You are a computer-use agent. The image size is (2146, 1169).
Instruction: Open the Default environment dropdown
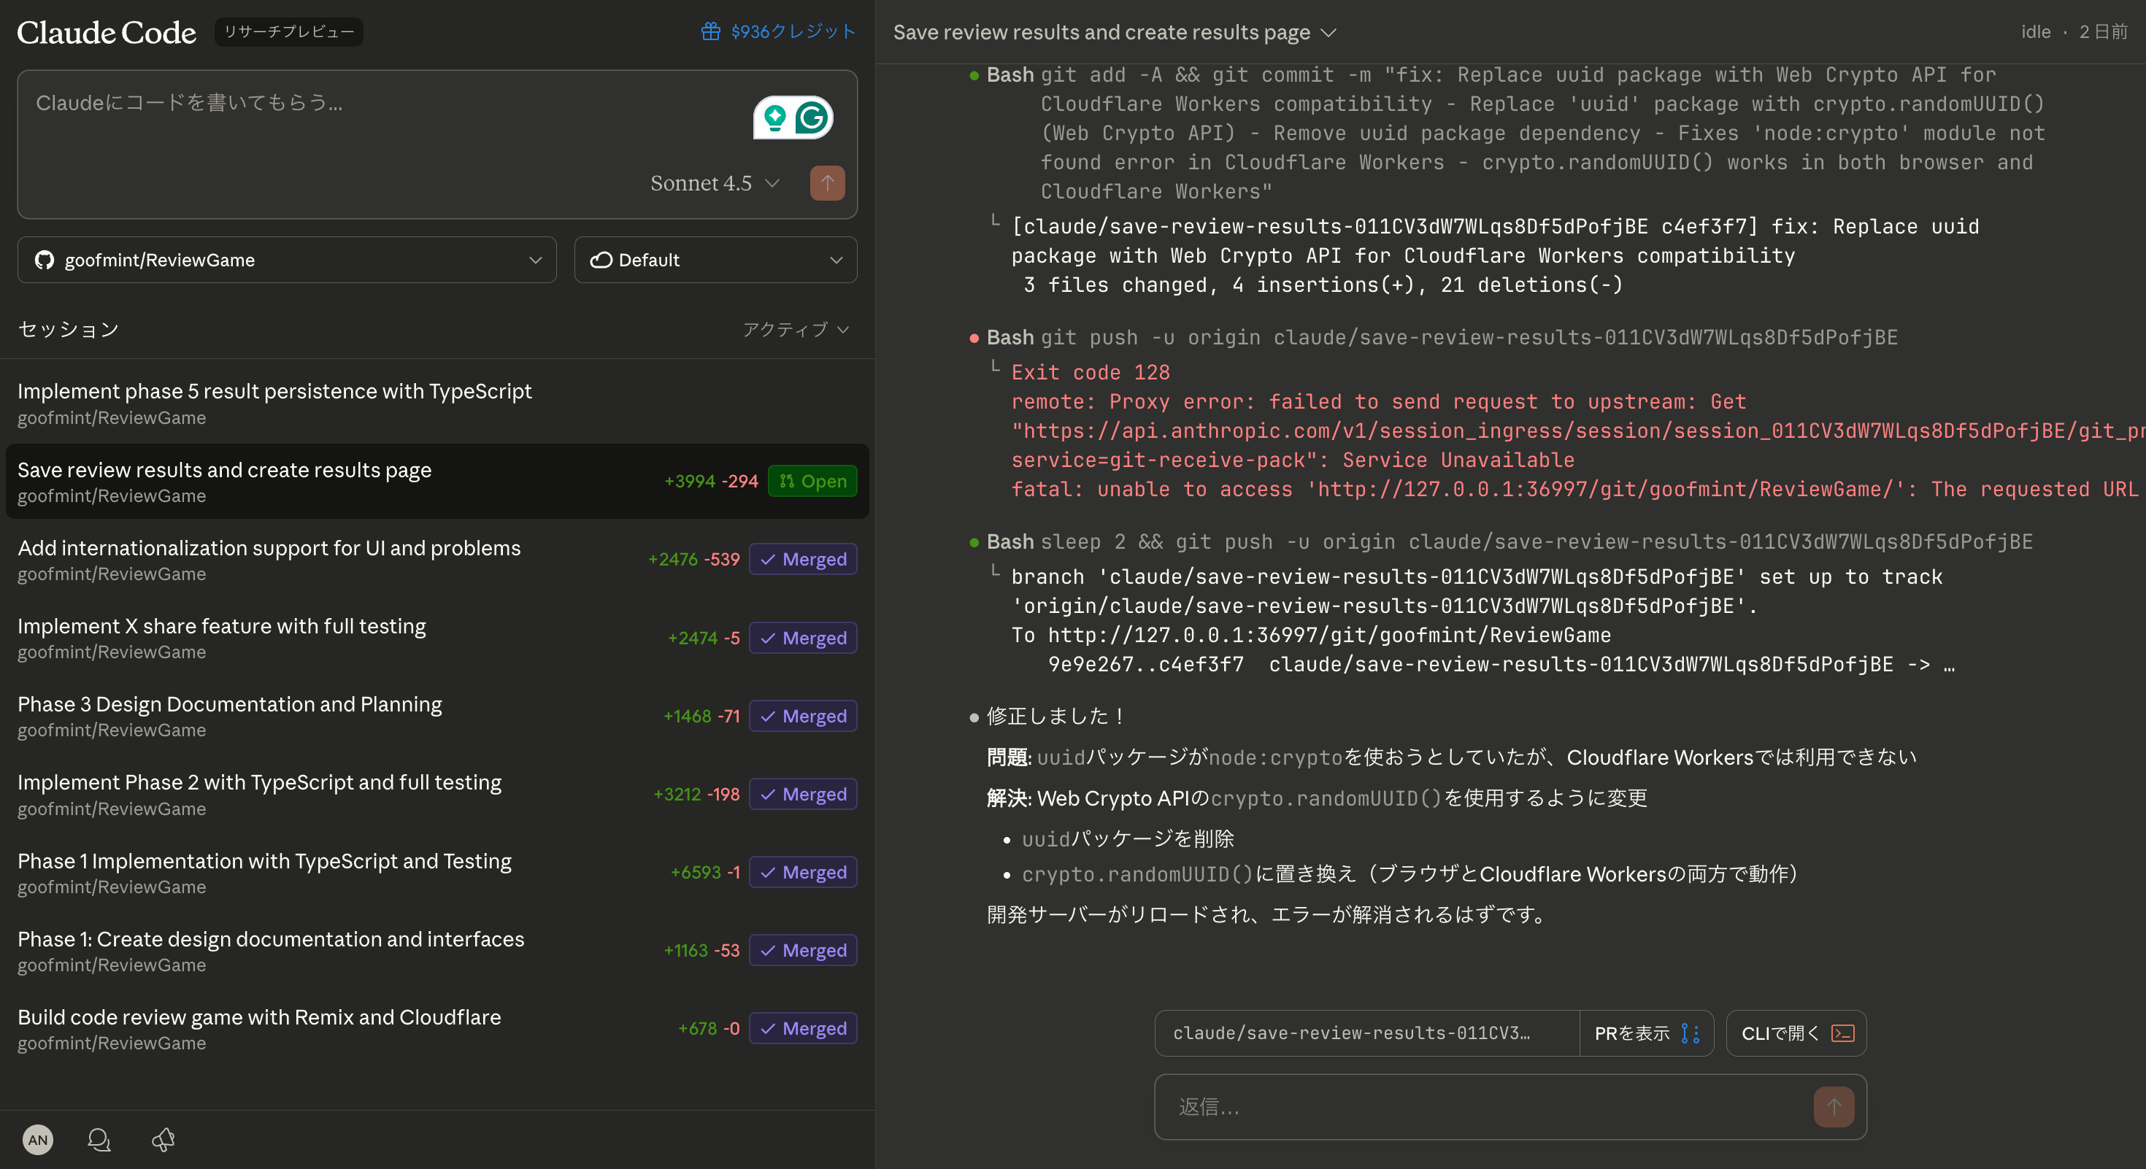tap(715, 260)
